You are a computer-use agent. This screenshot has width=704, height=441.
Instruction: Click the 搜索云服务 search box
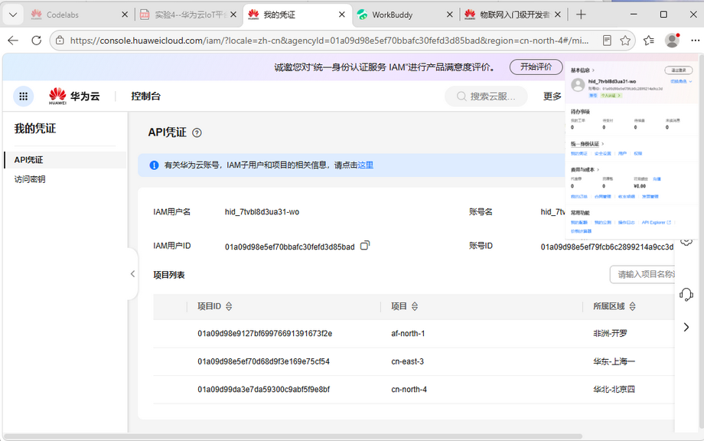click(486, 96)
